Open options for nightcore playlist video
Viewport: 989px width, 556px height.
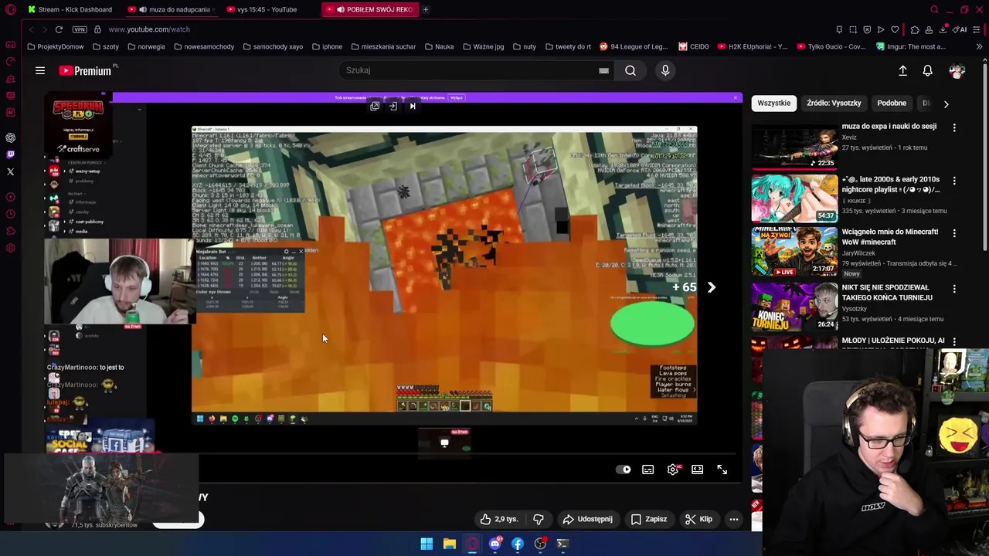(x=954, y=181)
